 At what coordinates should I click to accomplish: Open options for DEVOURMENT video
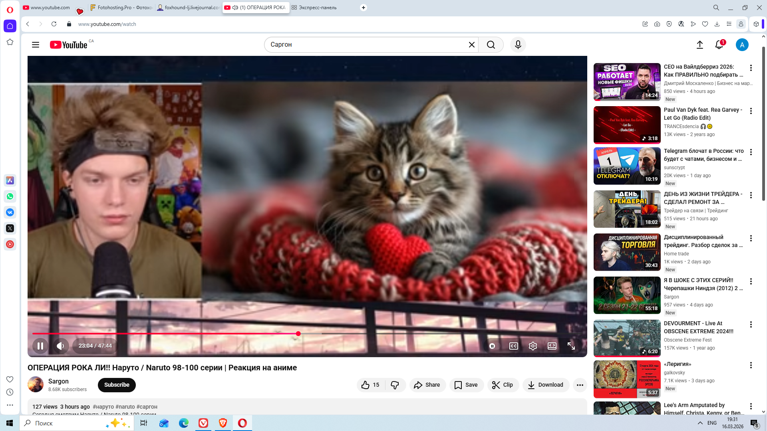click(751, 324)
